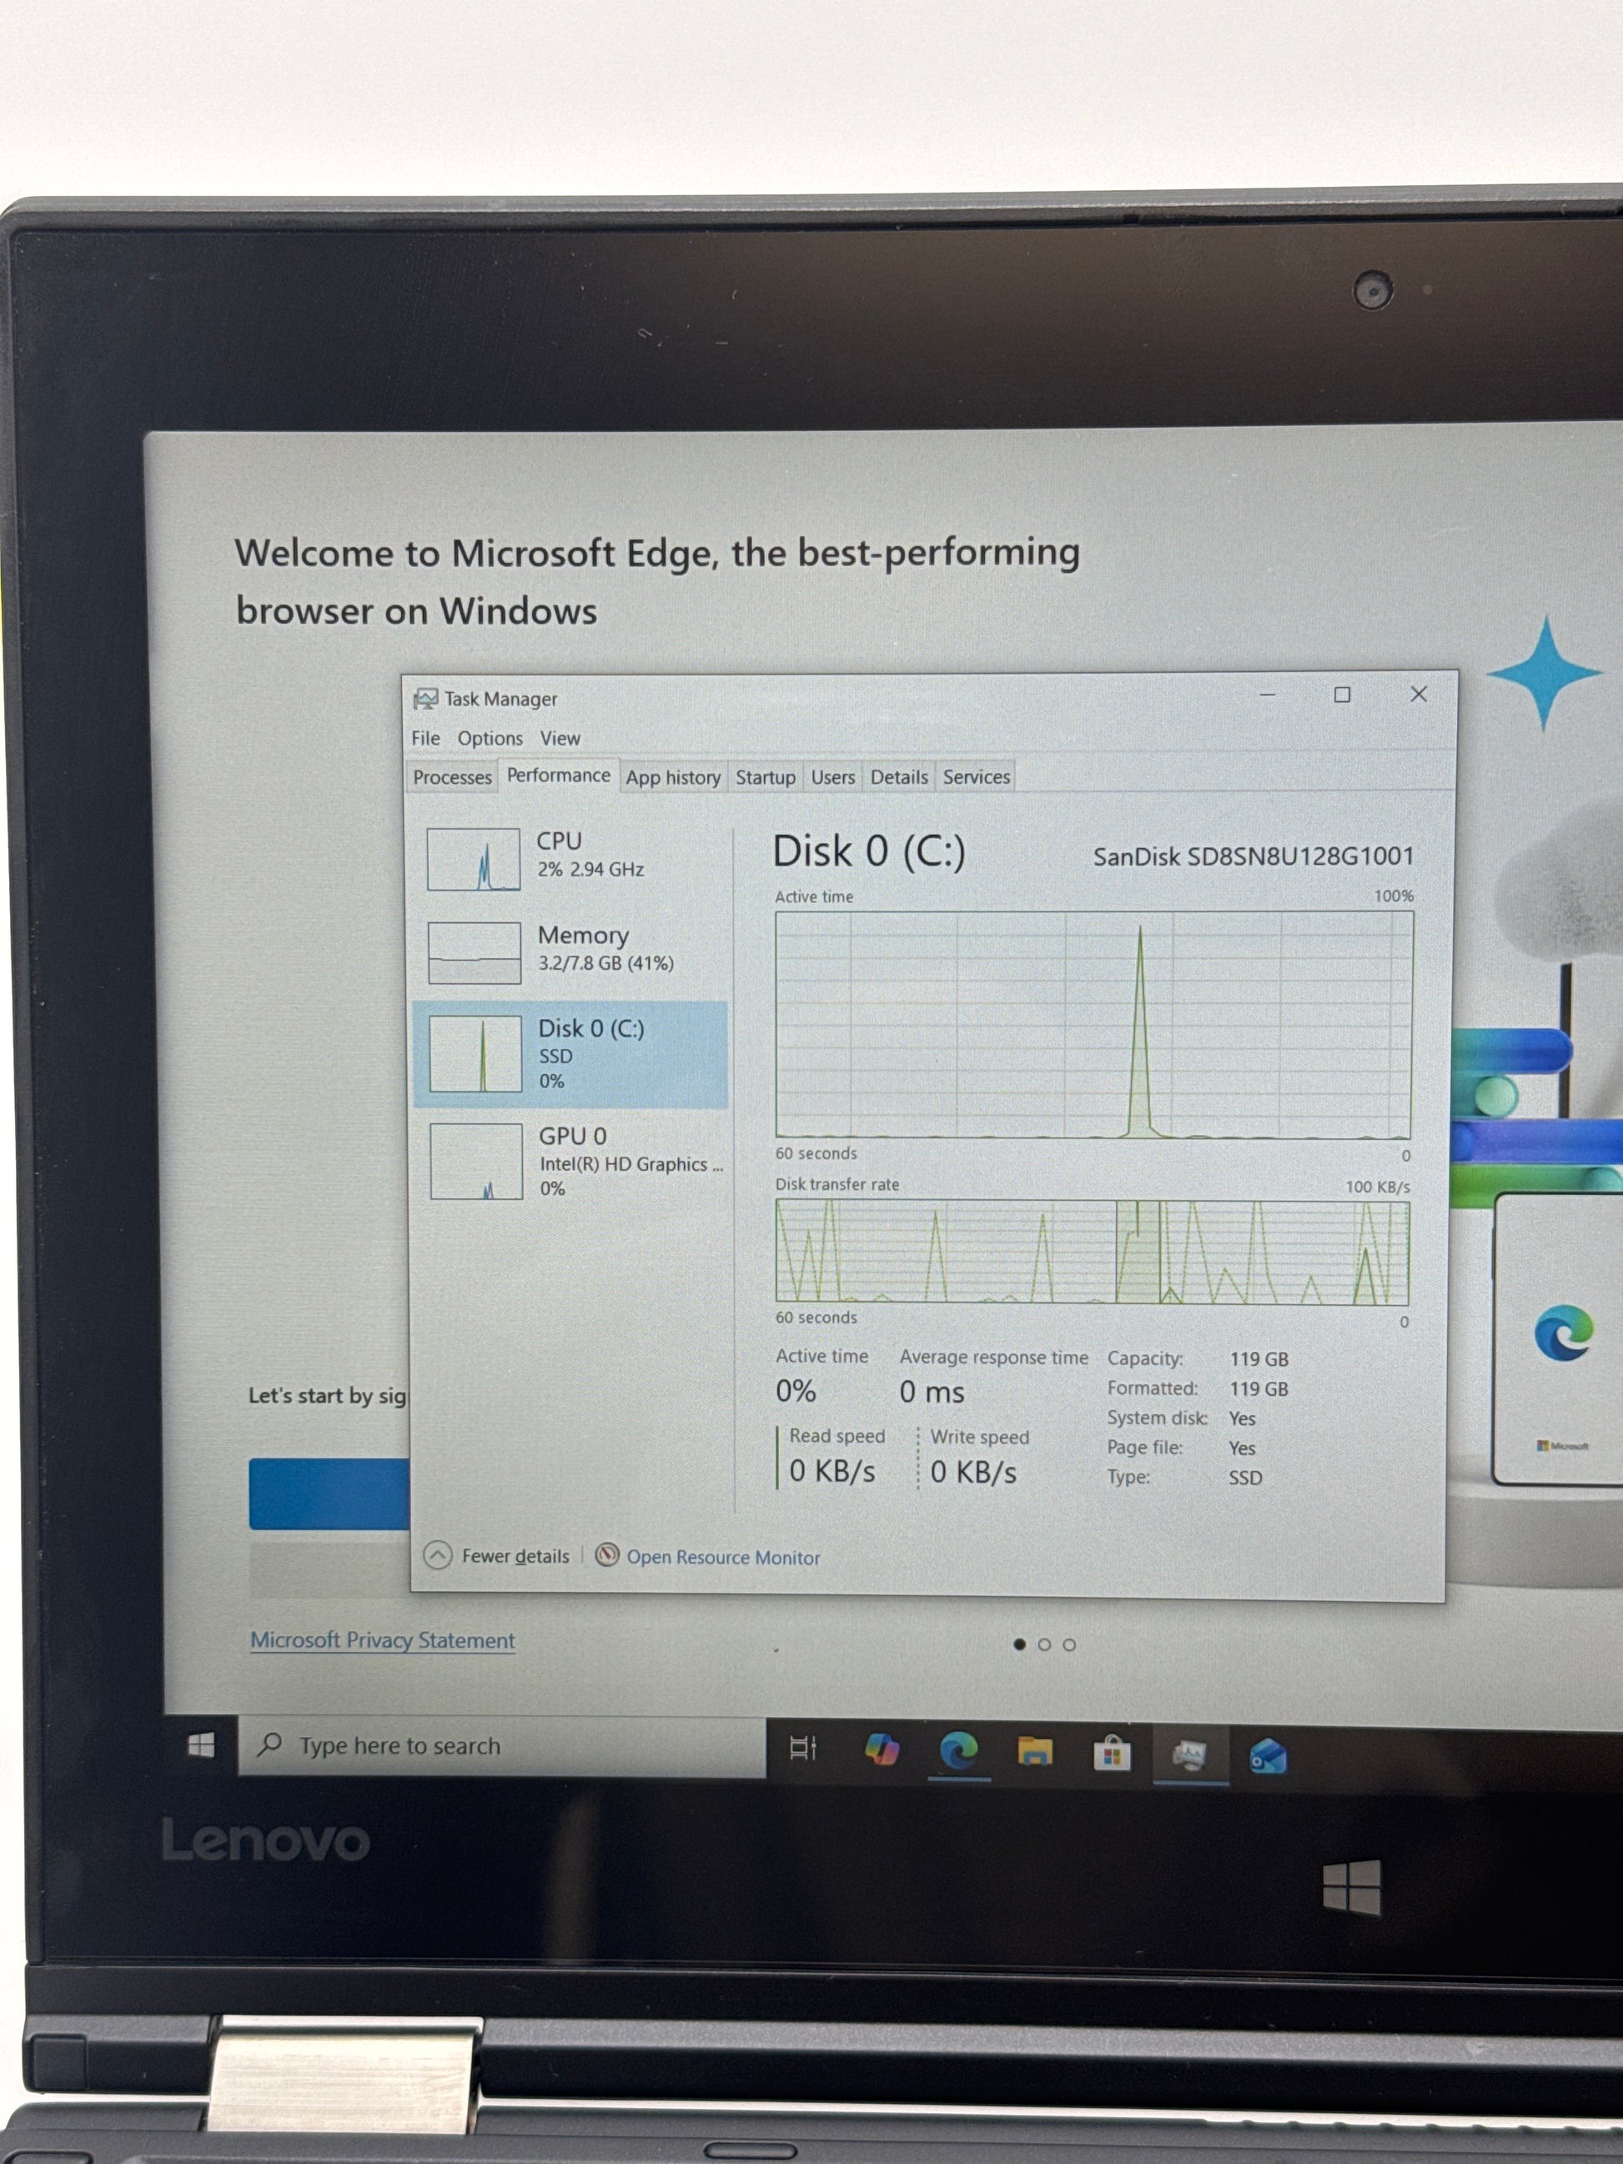The height and width of the screenshot is (2164, 1623).
Task: Open the Windows Start menu
Action: (202, 1746)
